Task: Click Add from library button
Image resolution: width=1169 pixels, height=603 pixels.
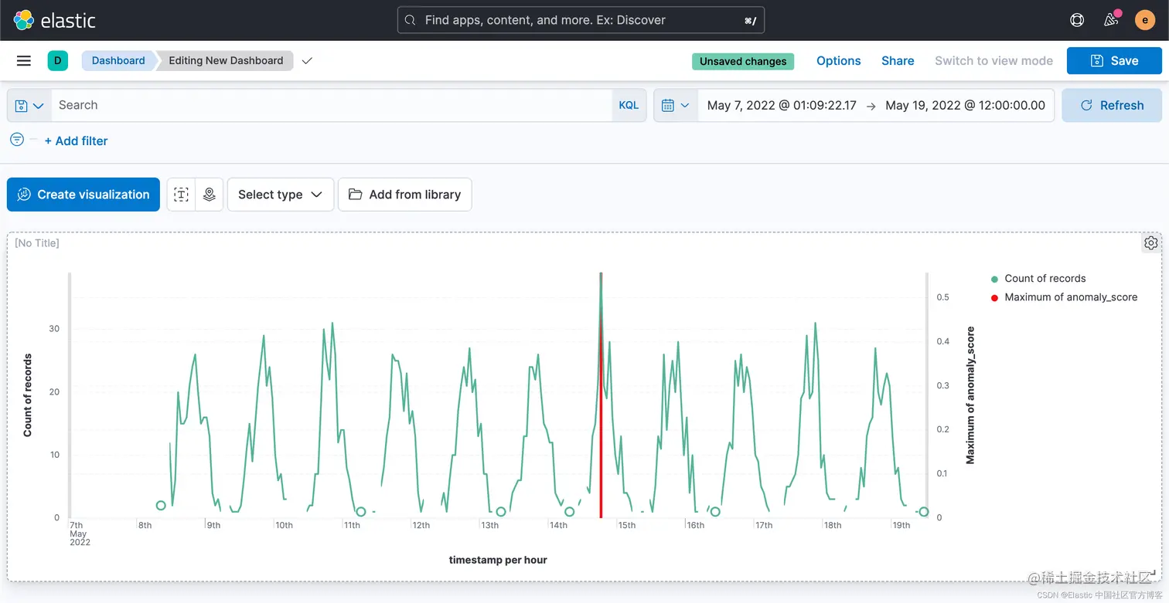Action: (x=405, y=195)
